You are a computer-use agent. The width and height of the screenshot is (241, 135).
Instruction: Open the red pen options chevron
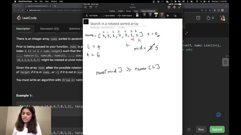(x=164, y=17)
